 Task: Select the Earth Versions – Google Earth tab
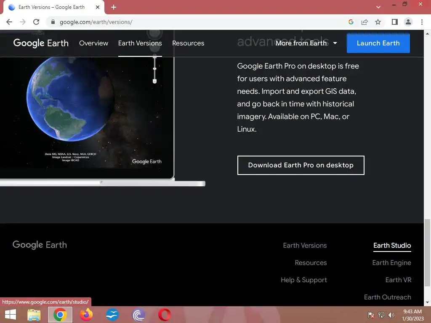(51, 7)
